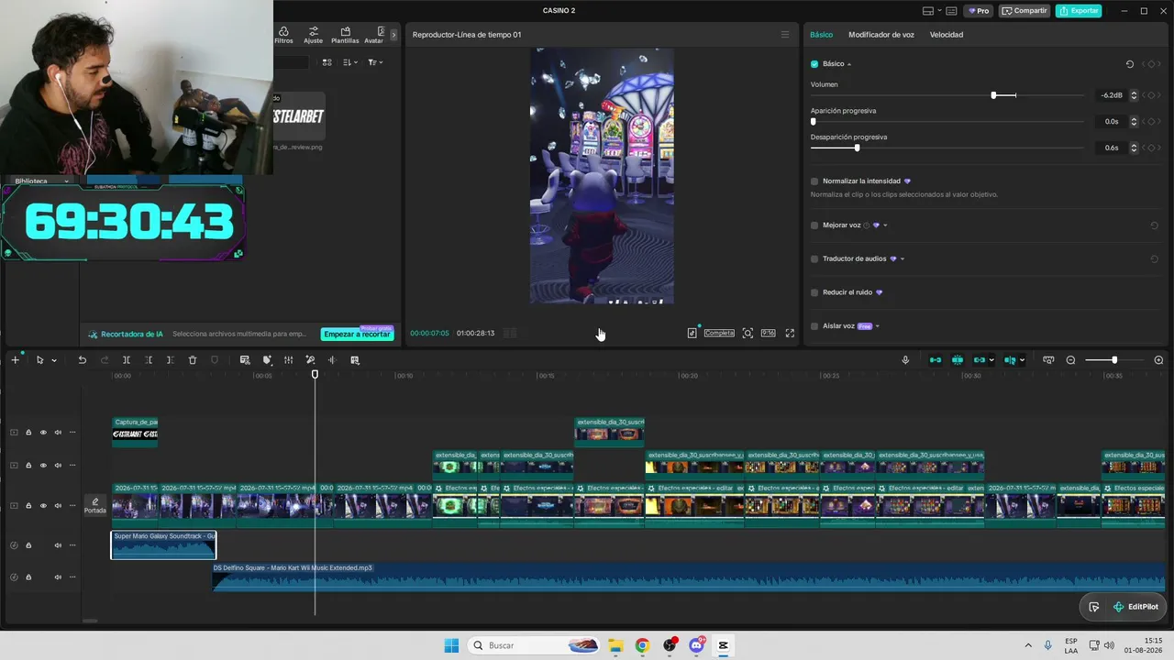Click the EditPilot left-side pointer icon
Image resolution: width=1174 pixels, height=660 pixels.
pyautogui.click(x=1094, y=607)
